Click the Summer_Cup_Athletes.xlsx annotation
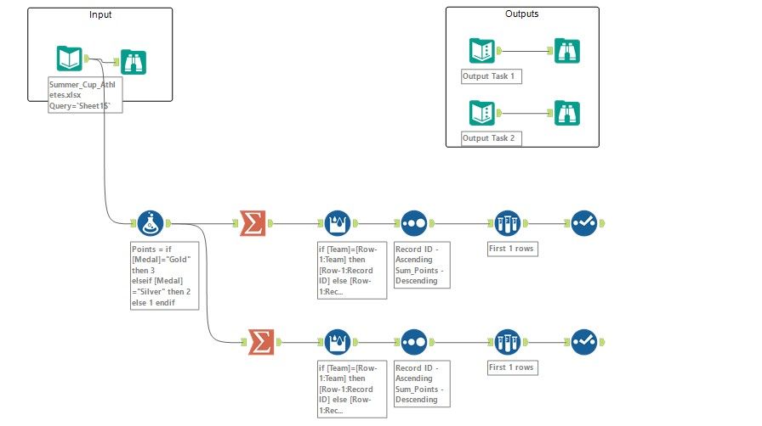 click(x=85, y=95)
